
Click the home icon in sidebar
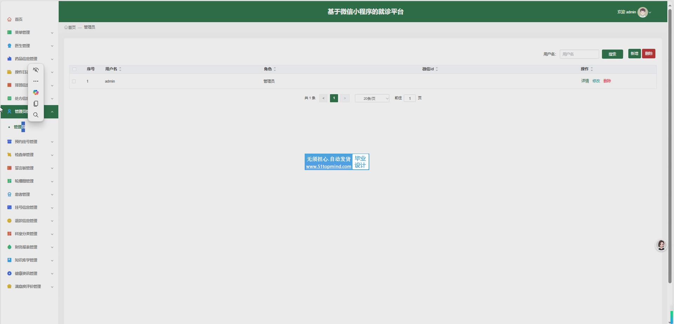tap(9, 19)
